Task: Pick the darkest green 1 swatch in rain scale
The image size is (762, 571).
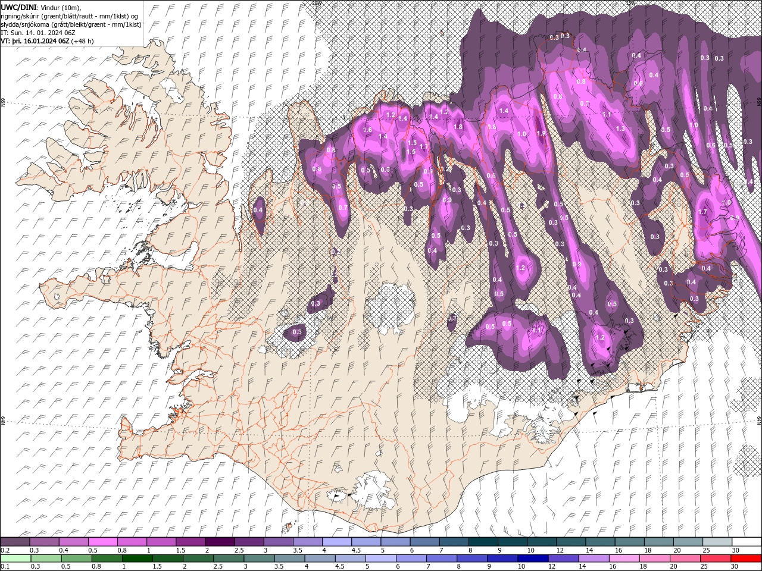Action: click(x=138, y=558)
